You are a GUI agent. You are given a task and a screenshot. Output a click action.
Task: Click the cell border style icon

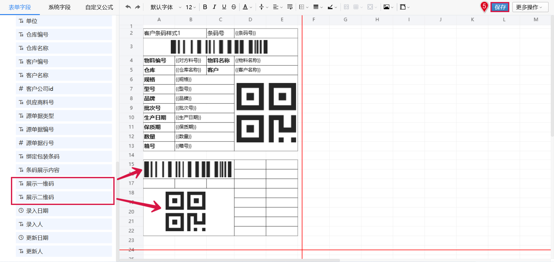pyautogui.click(x=302, y=7)
